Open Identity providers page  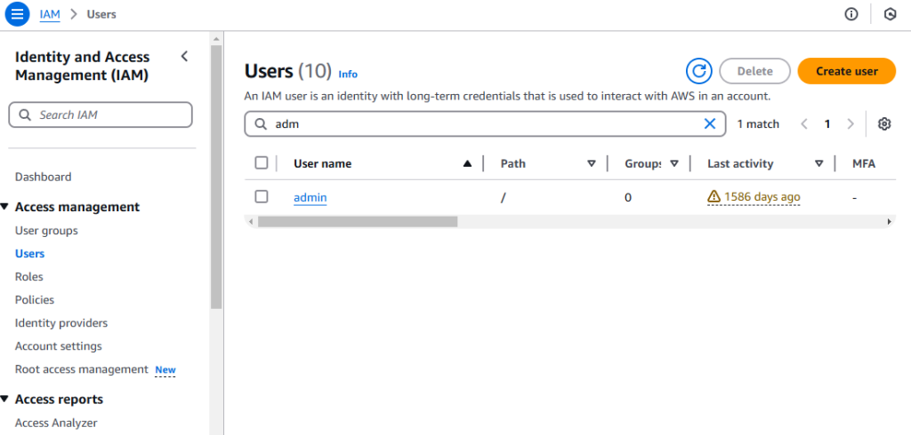pos(61,323)
